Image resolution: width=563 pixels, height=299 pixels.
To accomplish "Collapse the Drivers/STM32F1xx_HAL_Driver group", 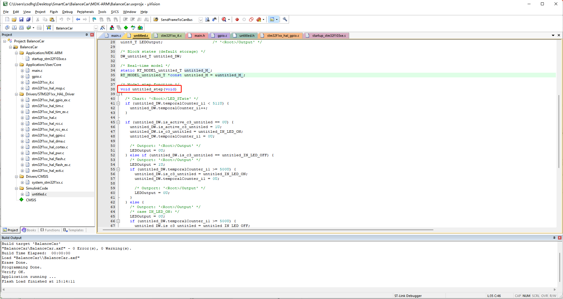I will pyautogui.click(x=17, y=94).
